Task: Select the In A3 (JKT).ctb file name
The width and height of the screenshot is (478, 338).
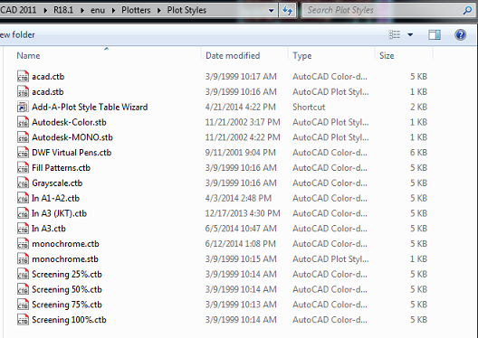Action: [x=59, y=213]
